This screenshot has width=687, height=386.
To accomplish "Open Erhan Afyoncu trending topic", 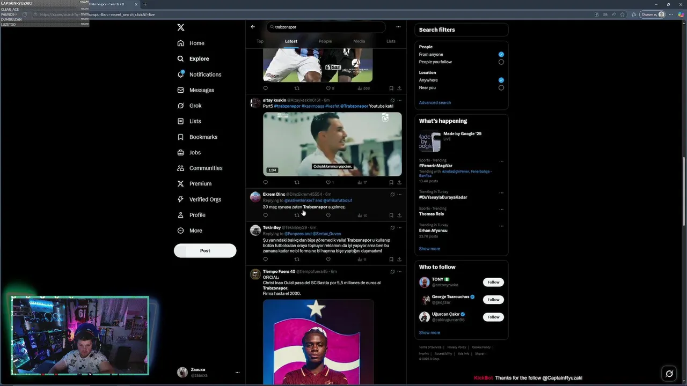I will pos(433,231).
